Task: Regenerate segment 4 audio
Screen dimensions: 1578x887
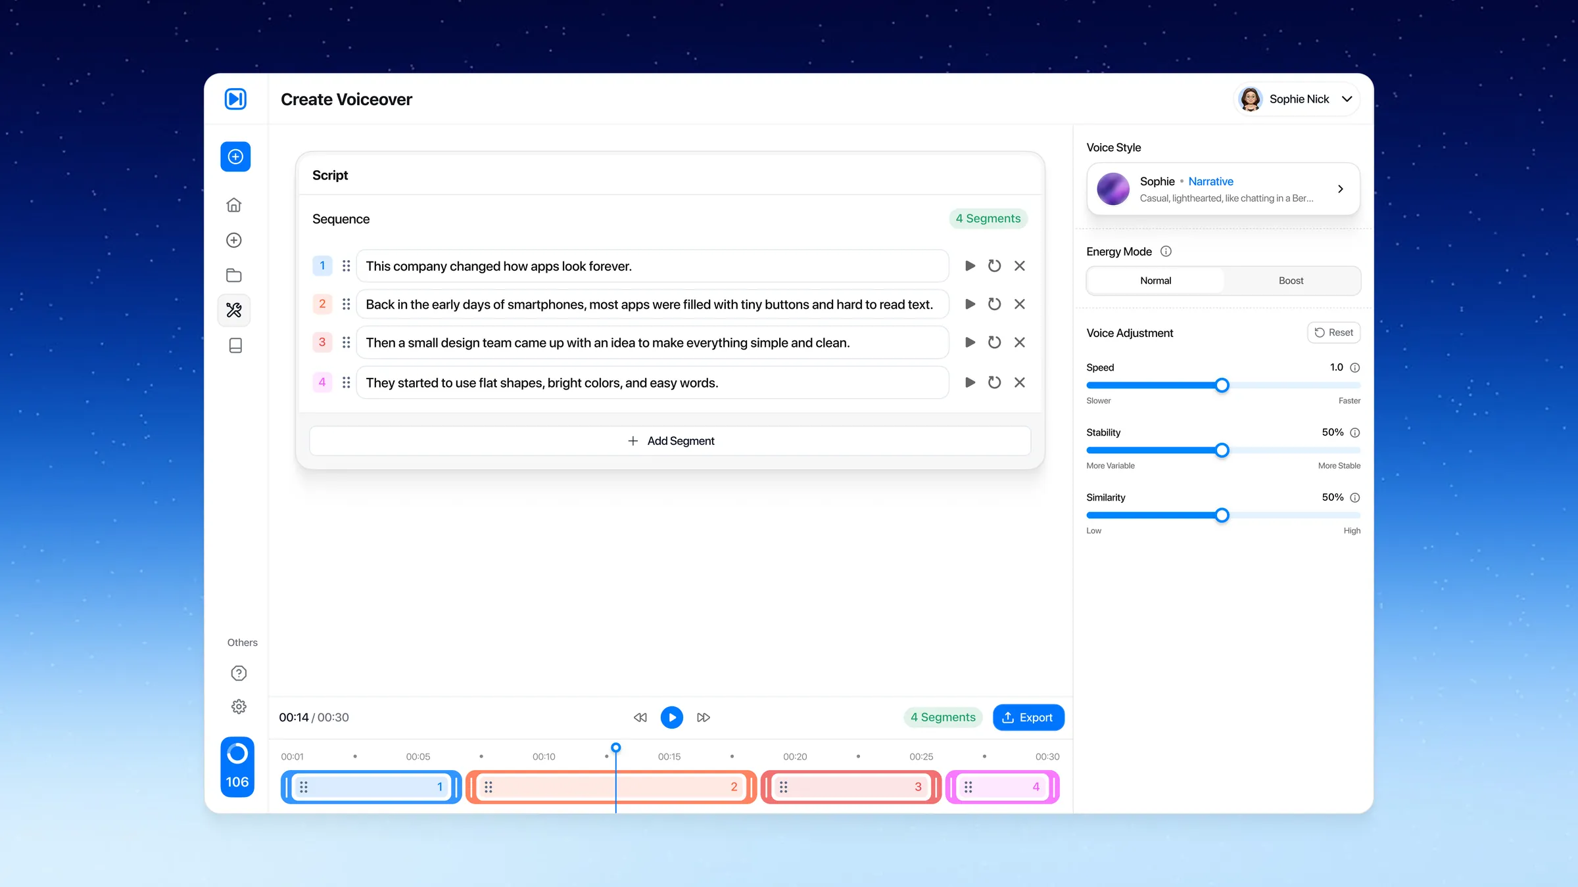Action: (x=994, y=382)
